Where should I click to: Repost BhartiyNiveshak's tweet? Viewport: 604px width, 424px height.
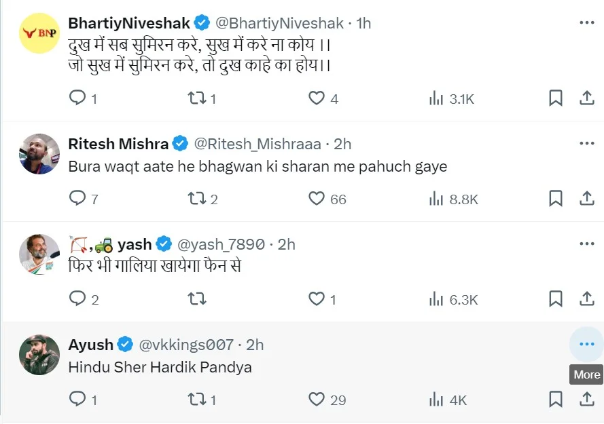[197, 98]
